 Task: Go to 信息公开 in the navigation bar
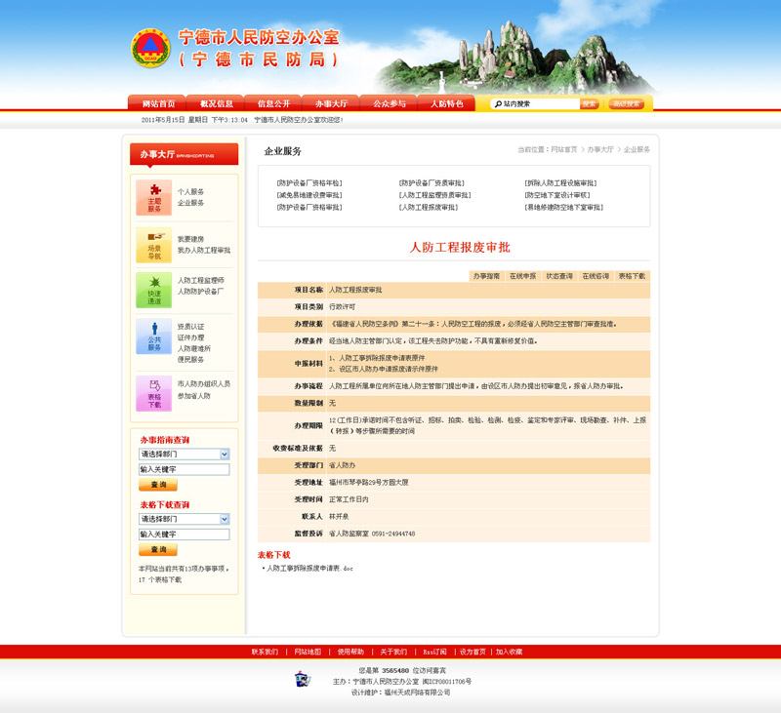tap(273, 103)
